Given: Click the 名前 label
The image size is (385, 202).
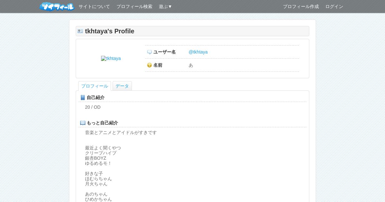Looking at the screenshot, I should (158, 65).
